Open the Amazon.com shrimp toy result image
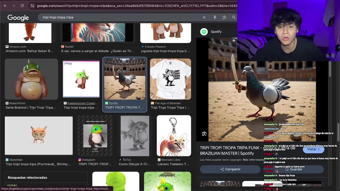The height and width of the screenshot is (191, 340). point(30,33)
